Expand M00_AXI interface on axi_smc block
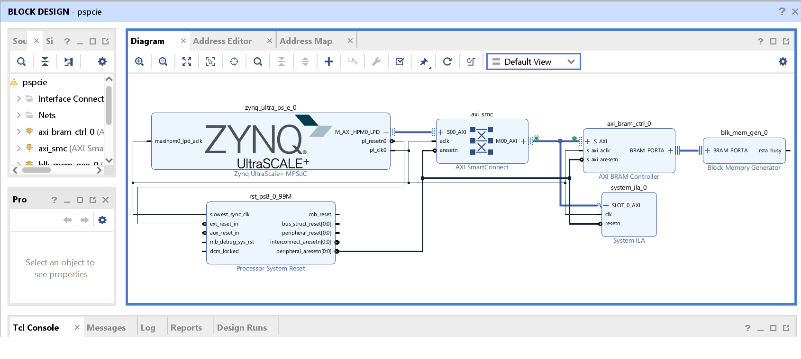 click(x=523, y=141)
